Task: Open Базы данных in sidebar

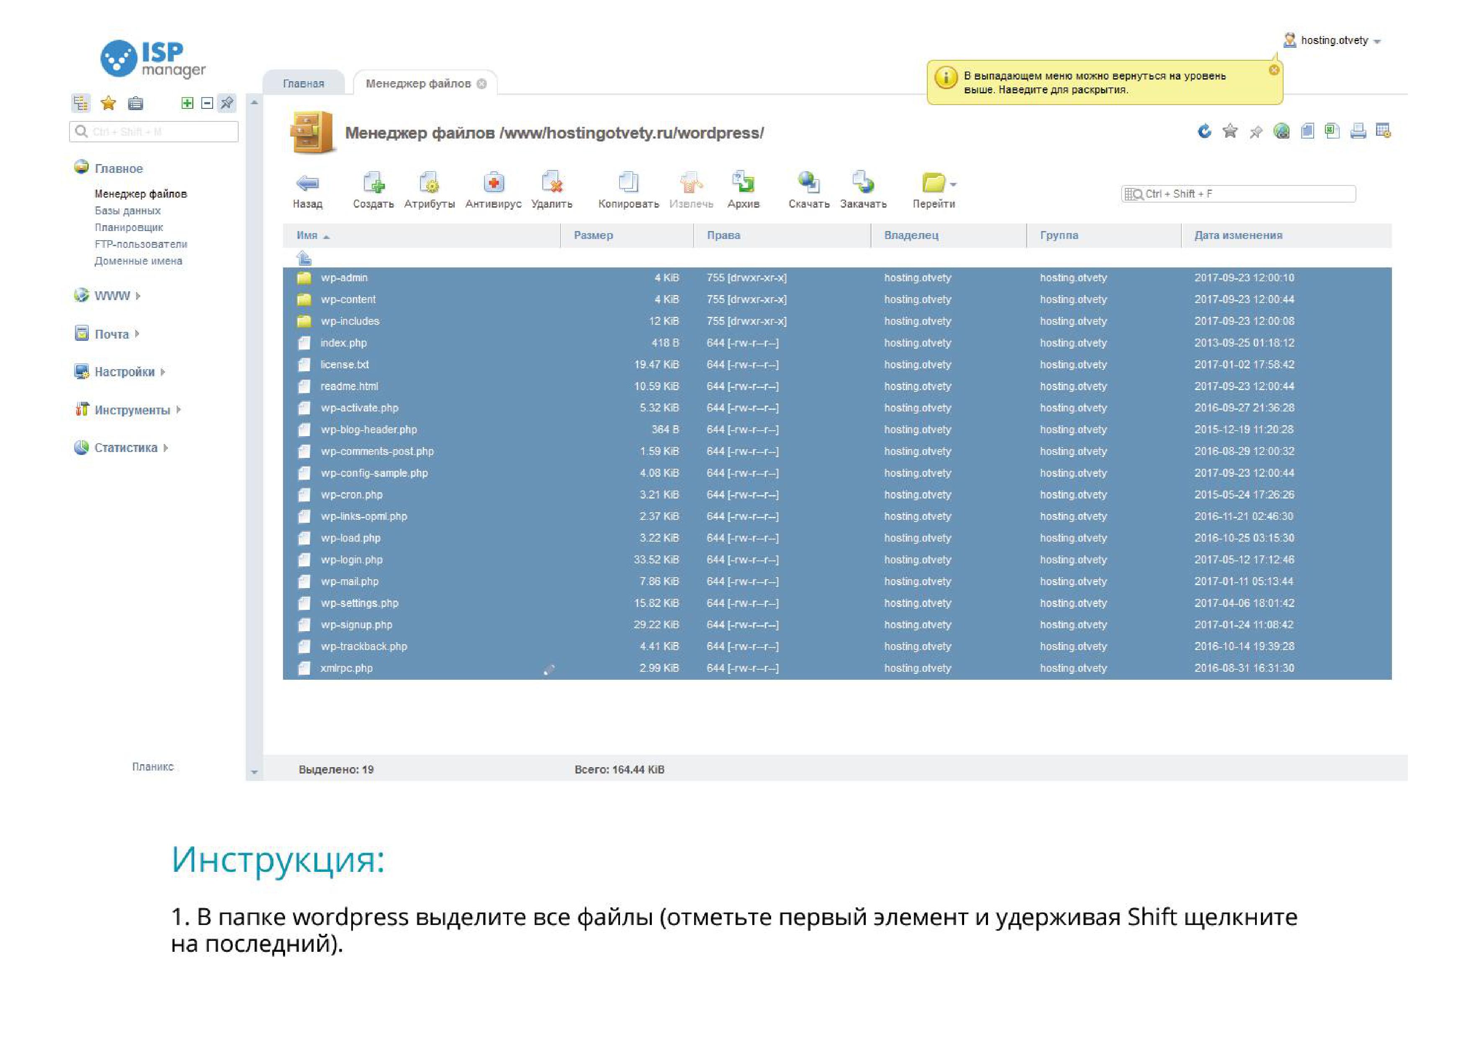Action: (x=127, y=211)
